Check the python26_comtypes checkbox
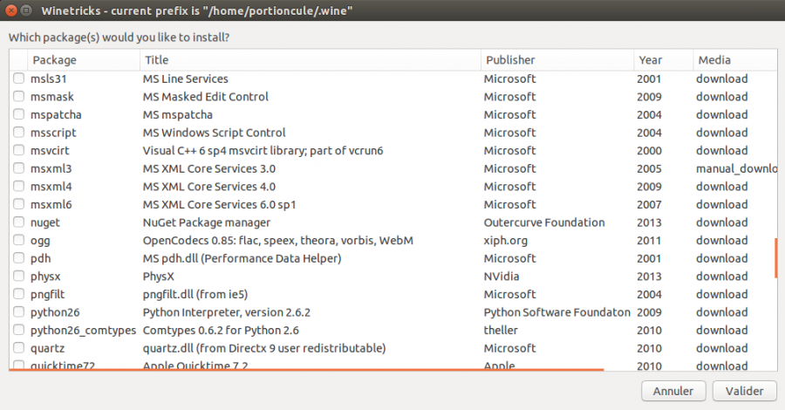 coord(18,330)
